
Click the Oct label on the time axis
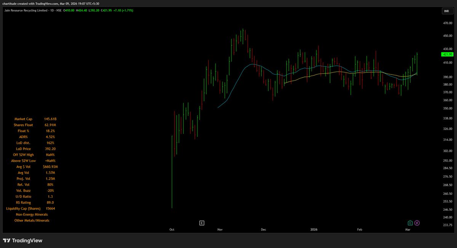[172, 229]
